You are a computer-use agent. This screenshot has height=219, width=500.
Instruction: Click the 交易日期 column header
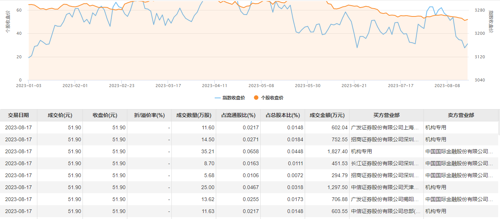(x=18, y=115)
